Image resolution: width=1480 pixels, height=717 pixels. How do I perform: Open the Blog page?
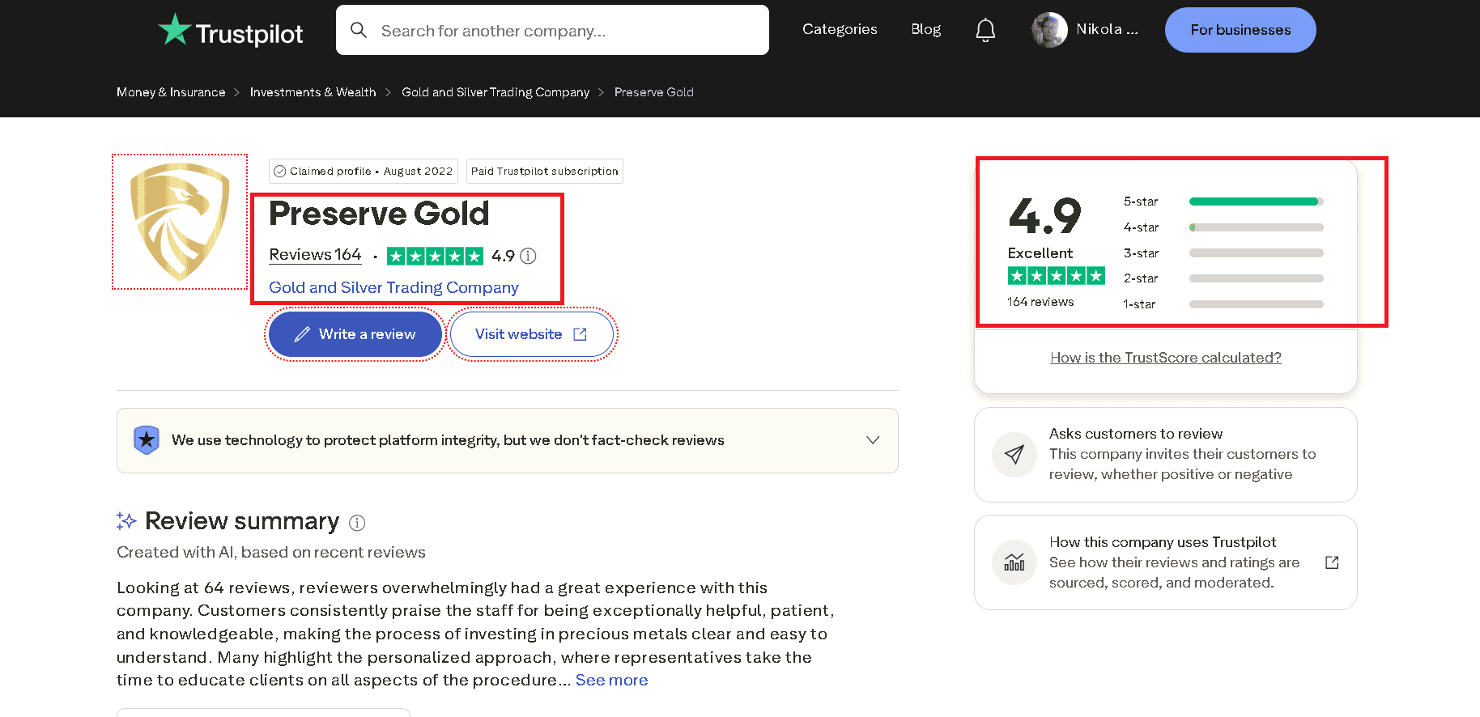(x=925, y=29)
